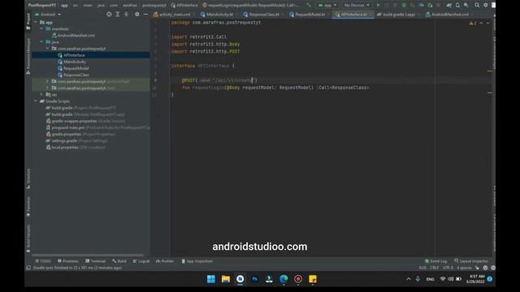
Task: Click the green Run app icon
Action: [x=378, y=6]
